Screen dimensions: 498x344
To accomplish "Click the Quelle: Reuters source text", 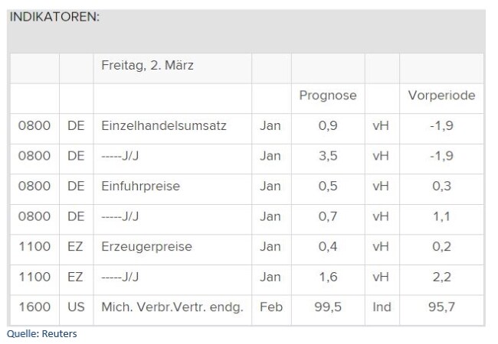I will pos(42,334).
